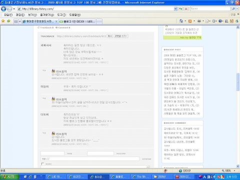Image resolution: width=240 pixels, height=180 pixels.
Task: Click the RSS feeds icon
Action: coord(190,21)
